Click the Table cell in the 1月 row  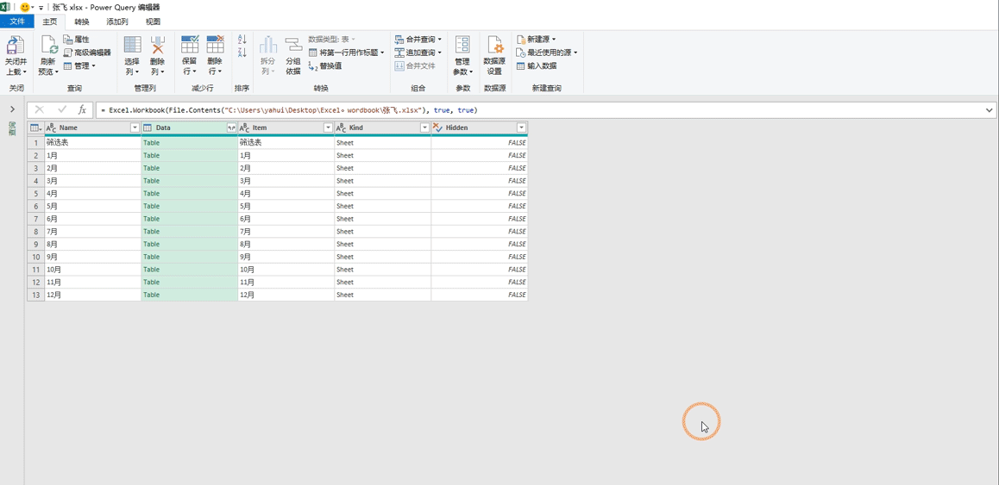click(189, 155)
